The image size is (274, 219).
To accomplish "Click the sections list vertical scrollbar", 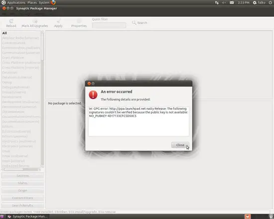I will [43, 100].
